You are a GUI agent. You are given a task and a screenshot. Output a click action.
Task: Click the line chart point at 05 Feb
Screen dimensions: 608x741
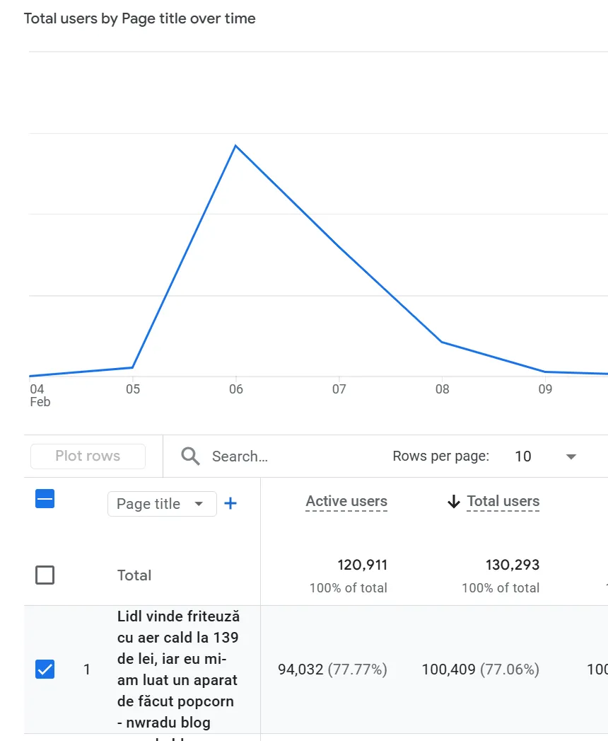coord(132,367)
